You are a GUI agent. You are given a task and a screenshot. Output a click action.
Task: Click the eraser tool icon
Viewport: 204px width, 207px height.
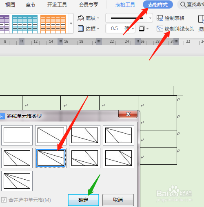coord(201,19)
